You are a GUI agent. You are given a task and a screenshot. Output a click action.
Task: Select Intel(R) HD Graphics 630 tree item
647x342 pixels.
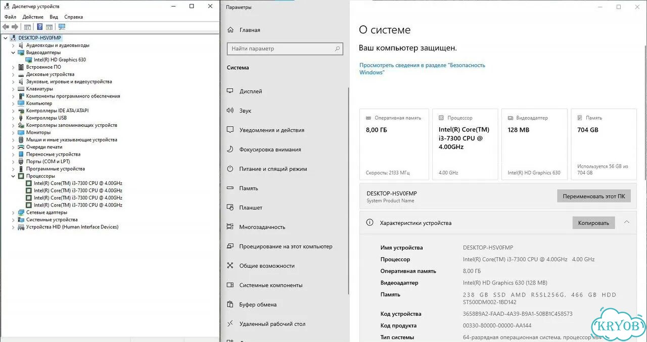click(60, 60)
